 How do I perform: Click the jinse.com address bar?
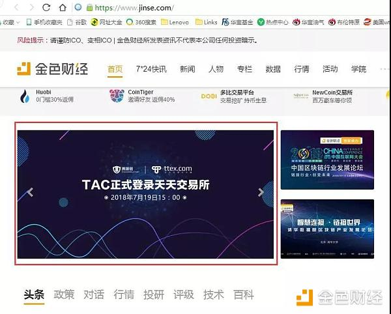point(134,8)
